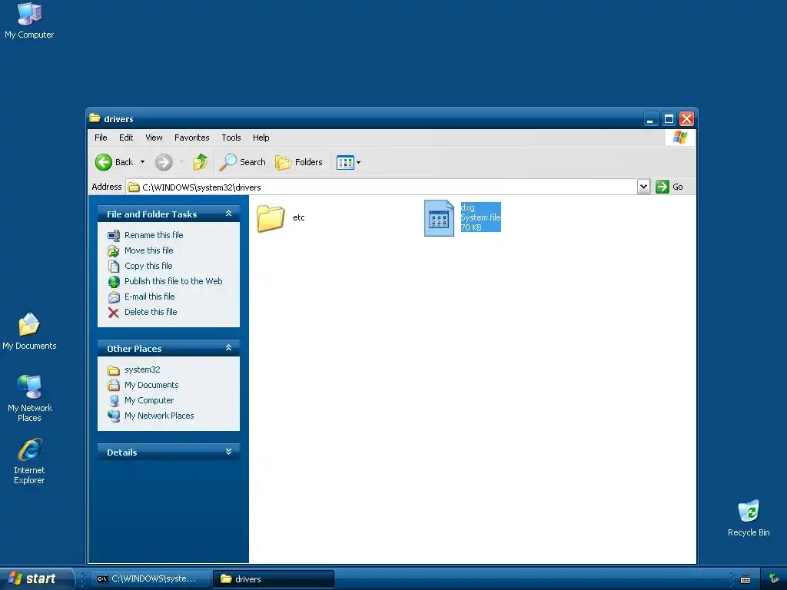Image resolution: width=787 pixels, height=590 pixels.
Task: Select My Documents desktop icon
Action: pos(29,331)
